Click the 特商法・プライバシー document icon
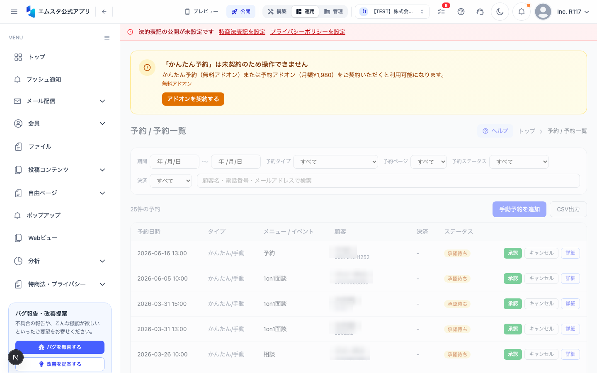Viewport: 597px width, 373px height. click(18, 284)
